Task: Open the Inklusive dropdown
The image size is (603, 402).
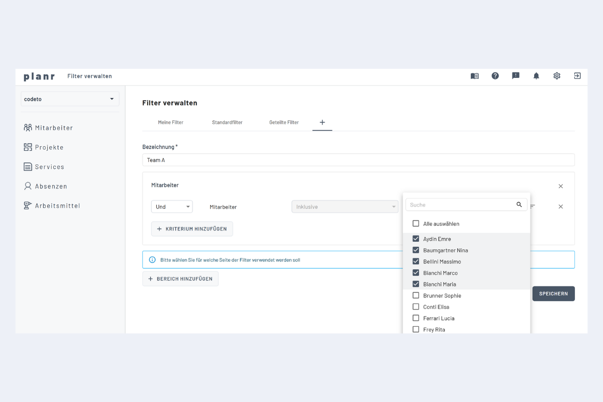Action: (345, 207)
